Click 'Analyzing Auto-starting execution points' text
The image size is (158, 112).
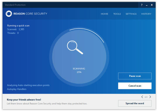click(x=28, y=85)
